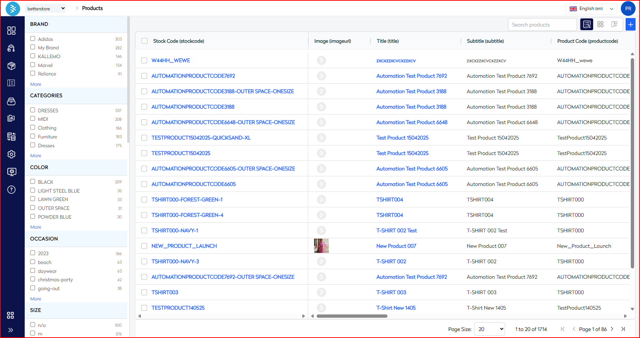Viewport: 640px width, 338px height.
Task: Open the PR user profile avatar
Action: (x=628, y=8)
